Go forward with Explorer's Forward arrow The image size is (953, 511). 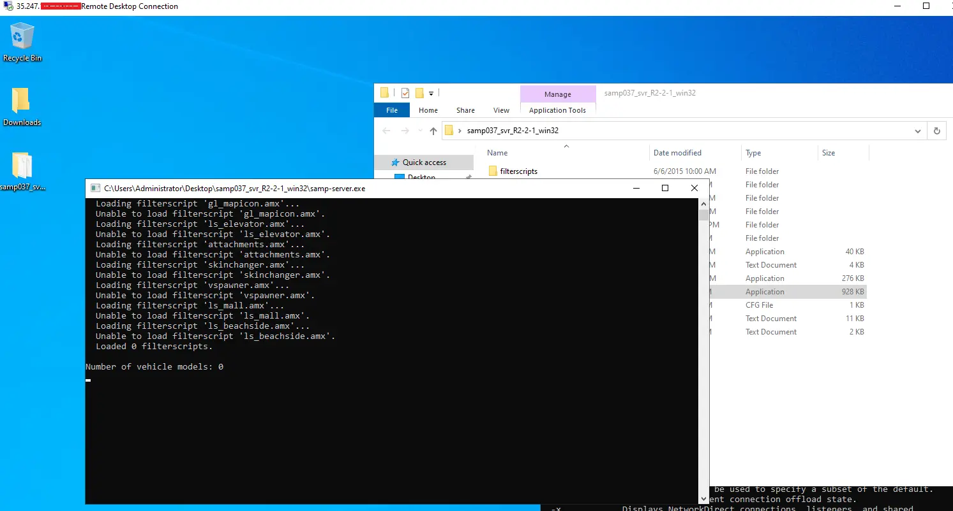(405, 131)
